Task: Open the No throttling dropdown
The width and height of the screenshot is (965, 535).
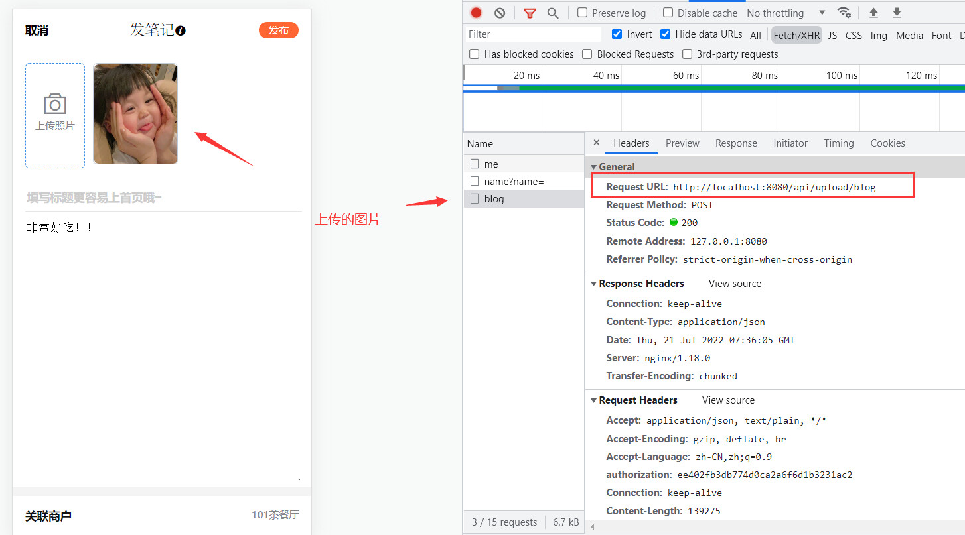Action: (x=785, y=13)
